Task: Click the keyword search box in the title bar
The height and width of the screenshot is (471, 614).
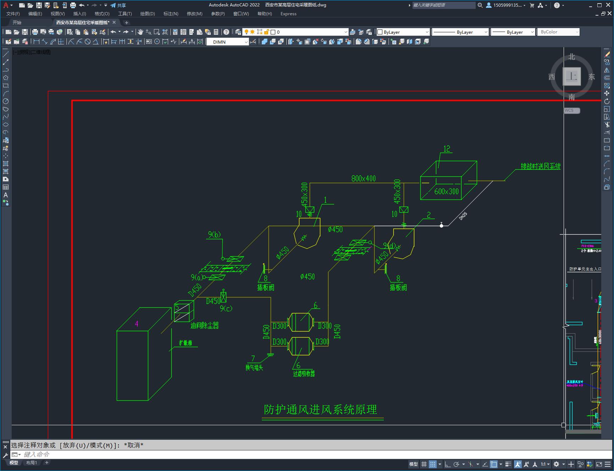Action: 443,5
